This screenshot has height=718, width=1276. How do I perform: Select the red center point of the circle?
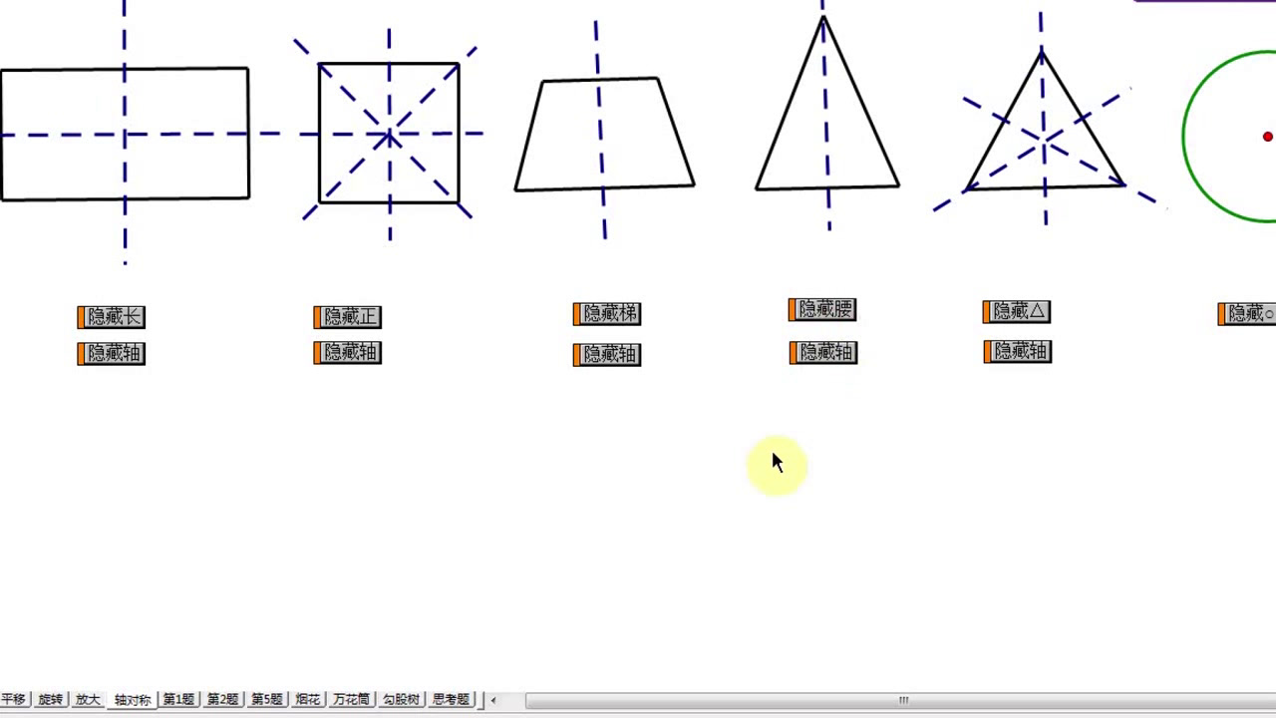click(x=1267, y=137)
